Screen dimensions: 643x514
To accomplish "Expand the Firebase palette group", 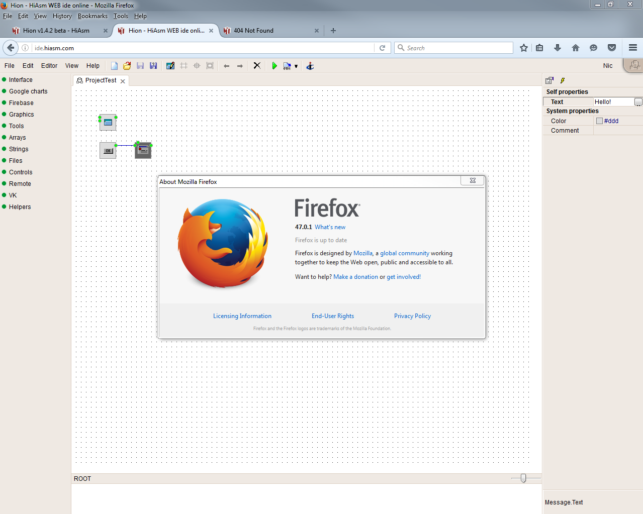I will 21,103.
